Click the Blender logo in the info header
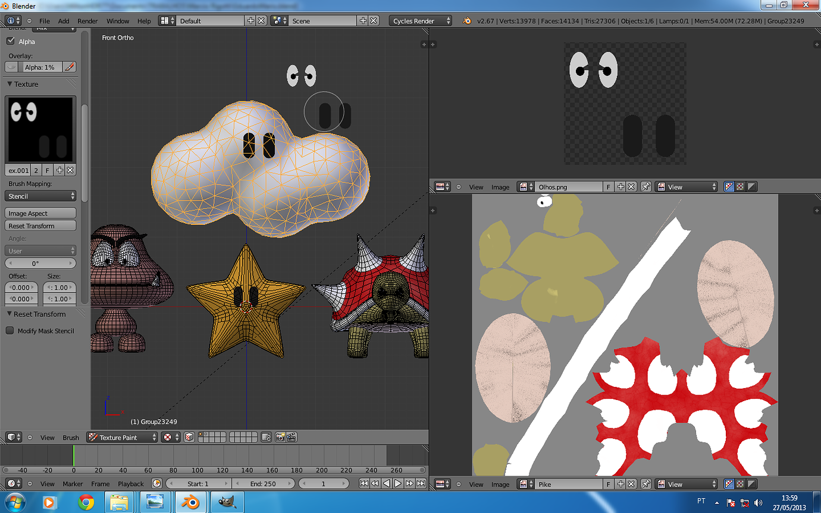 (x=467, y=20)
